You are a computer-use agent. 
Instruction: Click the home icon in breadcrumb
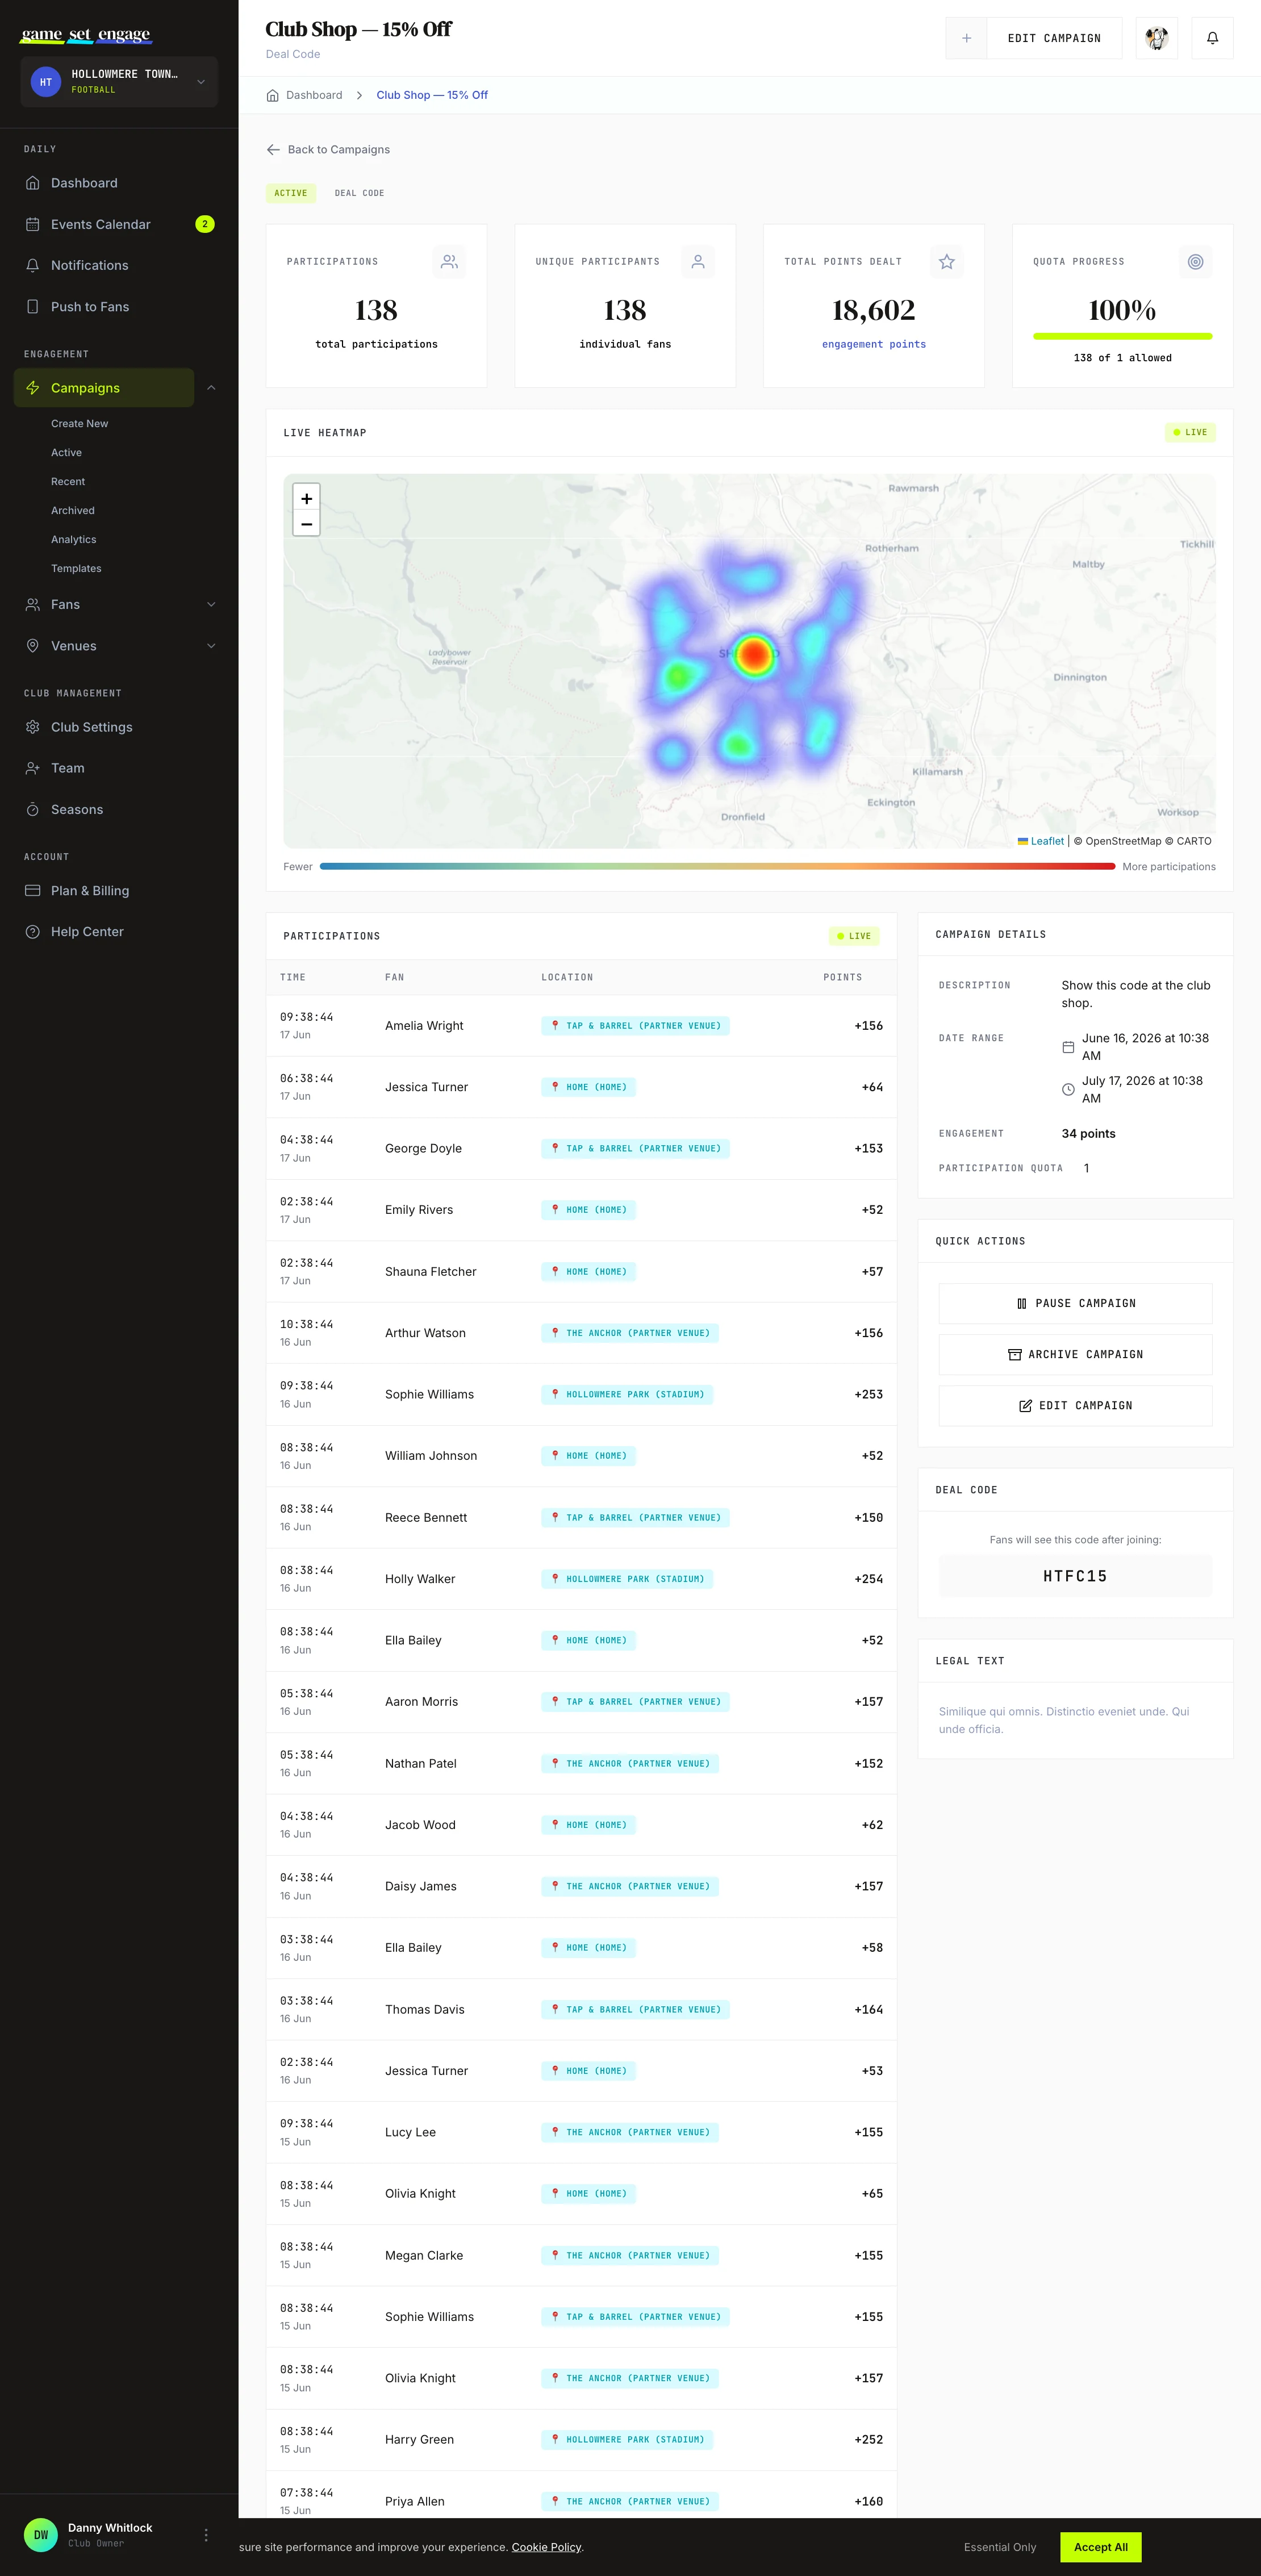point(273,95)
